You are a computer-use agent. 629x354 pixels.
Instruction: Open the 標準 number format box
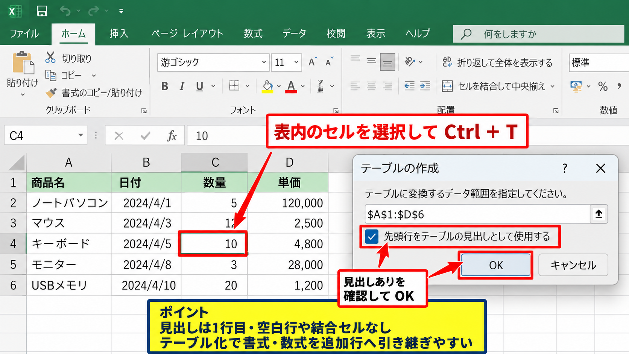tap(599, 62)
